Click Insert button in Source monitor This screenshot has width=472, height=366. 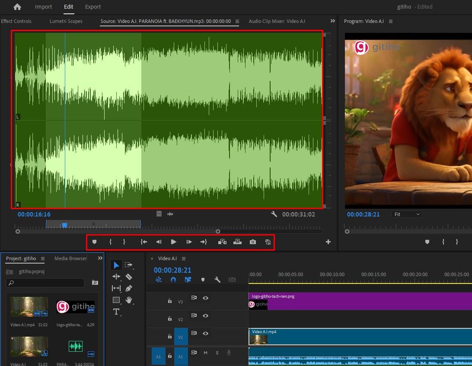point(222,242)
